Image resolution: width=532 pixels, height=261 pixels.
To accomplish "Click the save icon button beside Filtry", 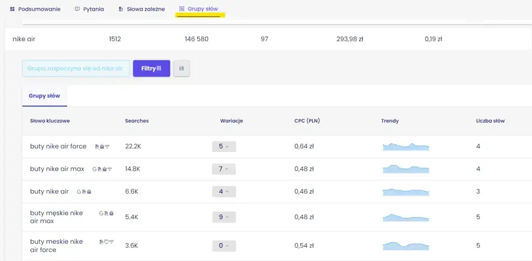I will pyautogui.click(x=181, y=69).
